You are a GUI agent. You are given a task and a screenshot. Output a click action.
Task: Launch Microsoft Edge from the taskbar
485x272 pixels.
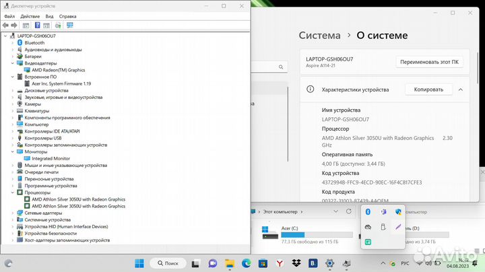click(x=247, y=264)
